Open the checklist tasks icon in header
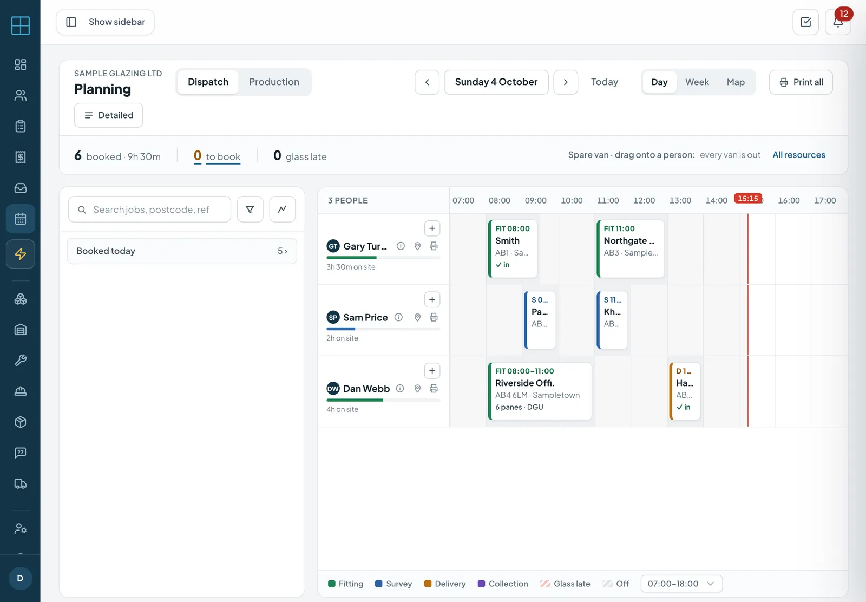This screenshot has width=866, height=602. 805,22
